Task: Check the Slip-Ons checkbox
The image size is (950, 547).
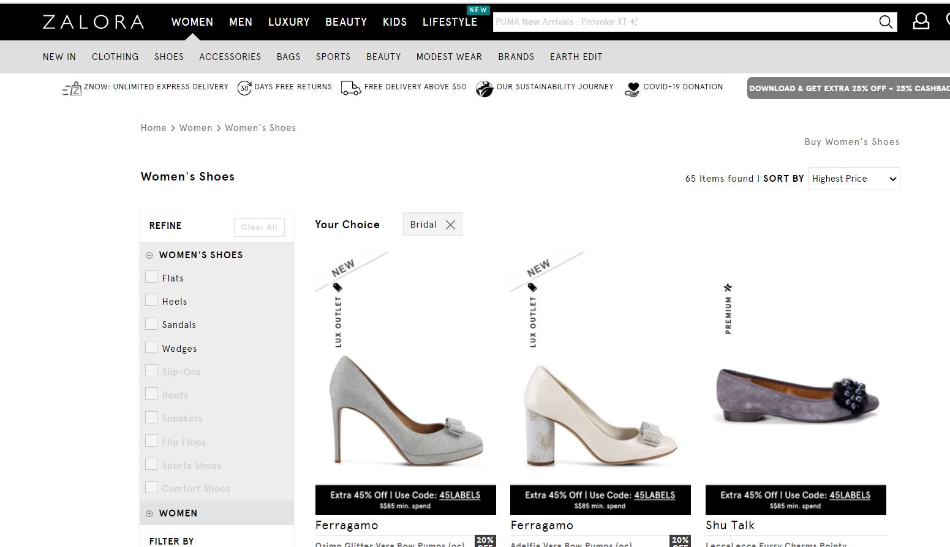Action: [x=151, y=371]
